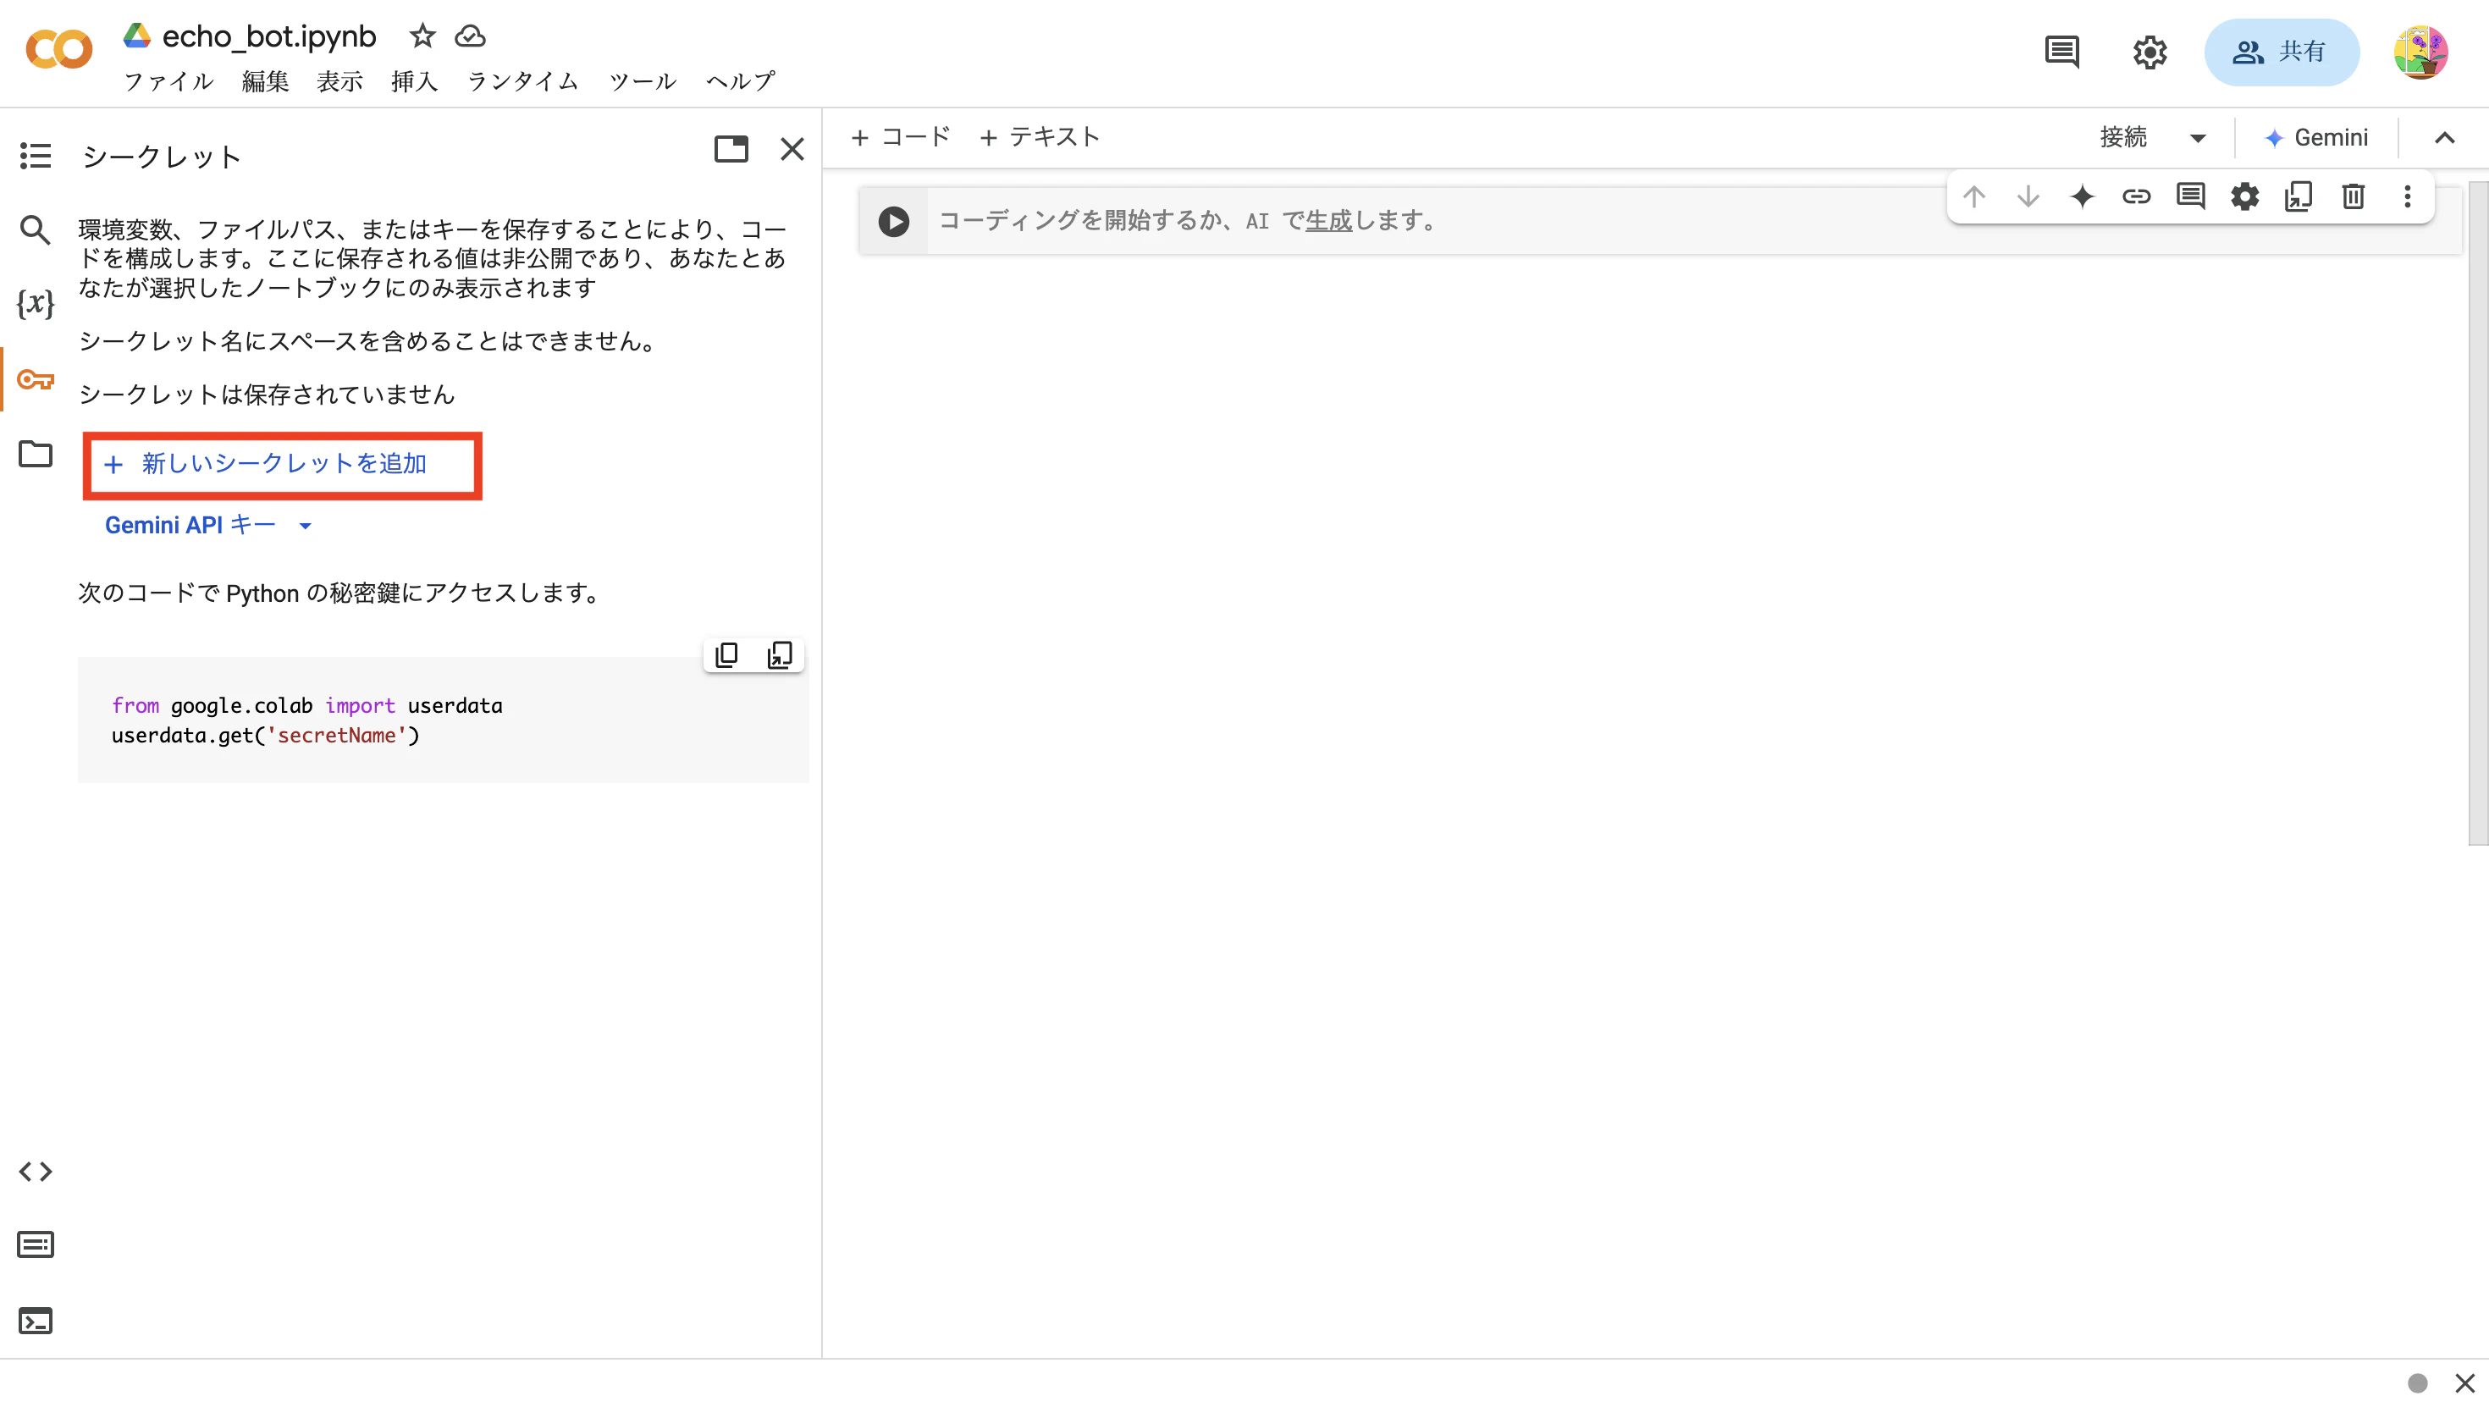The width and height of the screenshot is (2489, 1407).
Task: Generate code with AI sparkle icon
Action: coord(2083,197)
